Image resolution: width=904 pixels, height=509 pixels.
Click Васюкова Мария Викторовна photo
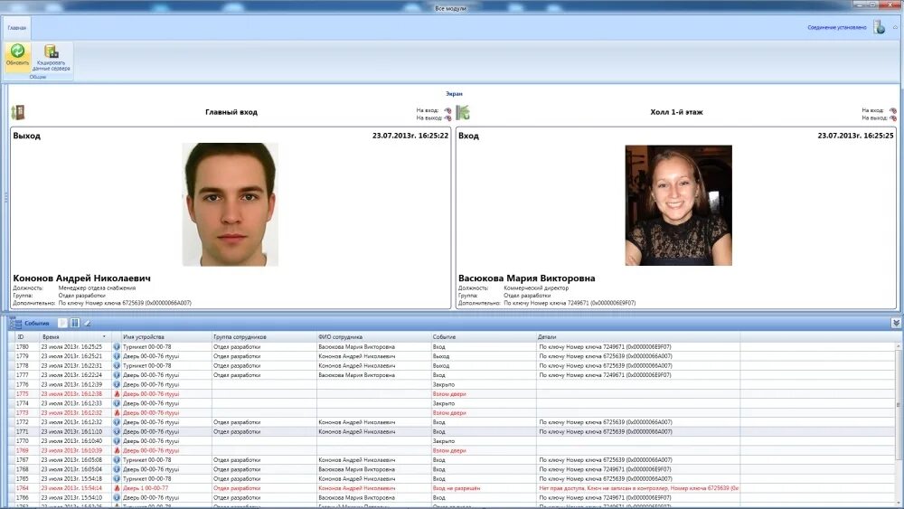tap(679, 205)
